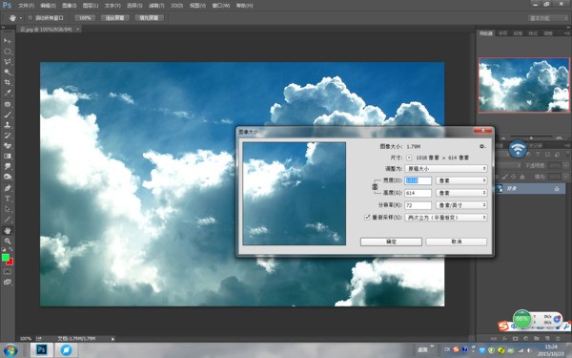Click the 适合屏幕 fit screen button
The height and width of the screenshot is (358, 572).
(x=115, y=18)
